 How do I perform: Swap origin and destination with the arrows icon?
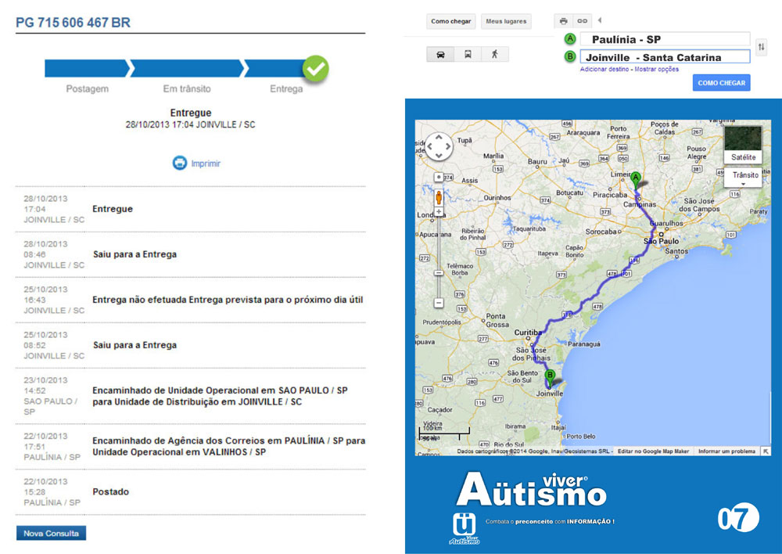(762, 47)
